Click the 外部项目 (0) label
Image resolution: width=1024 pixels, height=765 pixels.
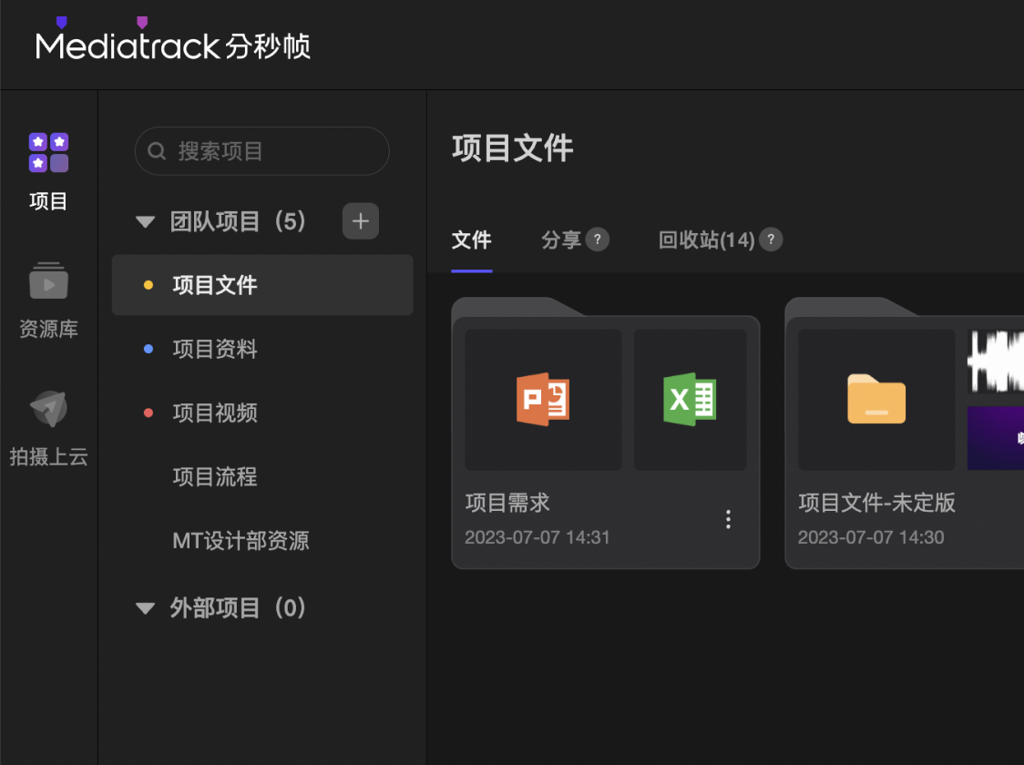click(238, 608)
